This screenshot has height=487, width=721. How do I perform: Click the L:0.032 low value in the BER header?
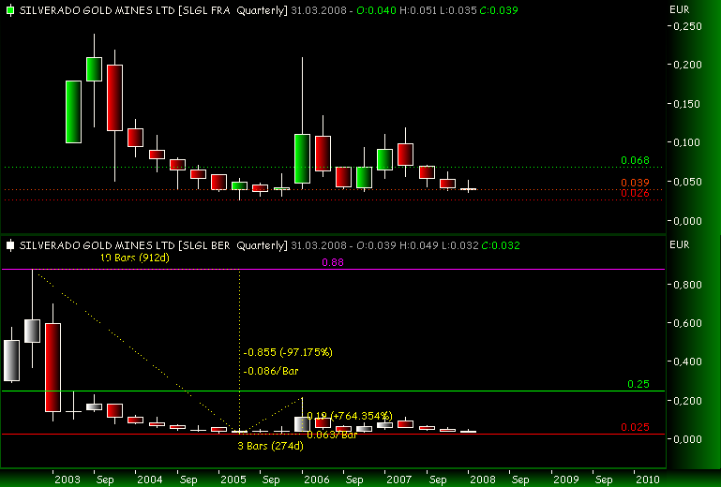[x=459, y=245]
